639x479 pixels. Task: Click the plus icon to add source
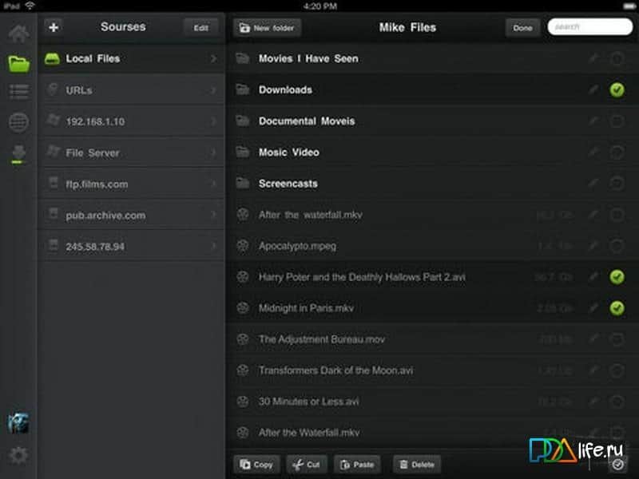pyautogui.click(x=54, y=28)
